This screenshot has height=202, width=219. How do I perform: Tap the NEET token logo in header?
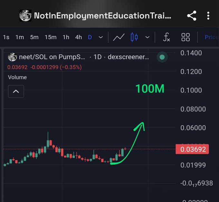tap(25, 16)
